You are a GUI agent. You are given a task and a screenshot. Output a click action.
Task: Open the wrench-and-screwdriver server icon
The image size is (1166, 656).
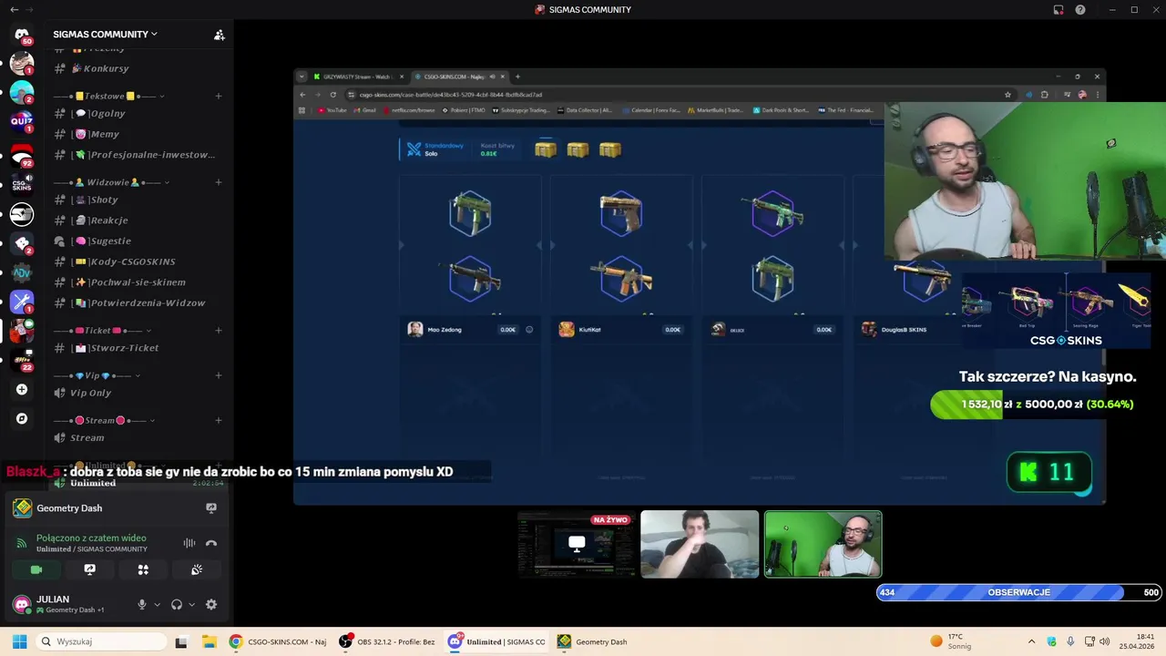coord(22,302)
